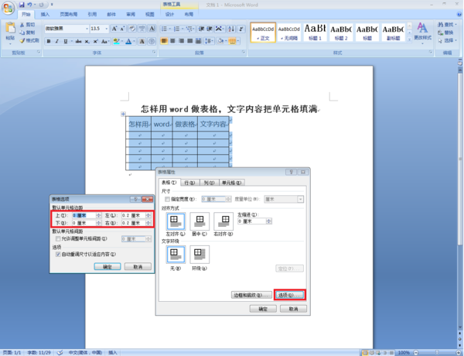
Task: Apply Subscript formatting
Action: coord(87,42)
